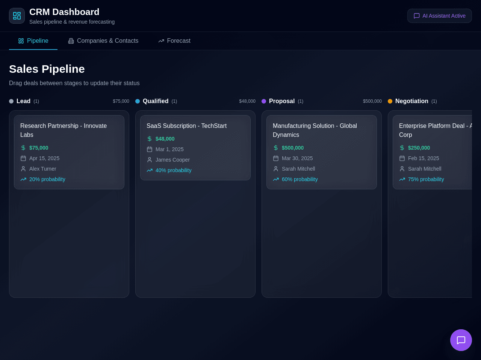
Task: Click the 40% probability label
Action: click(x=174, y=170)
